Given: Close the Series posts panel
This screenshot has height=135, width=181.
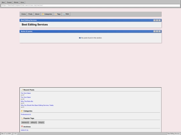Looking at the screenshot, I should [x=160, y=31].
